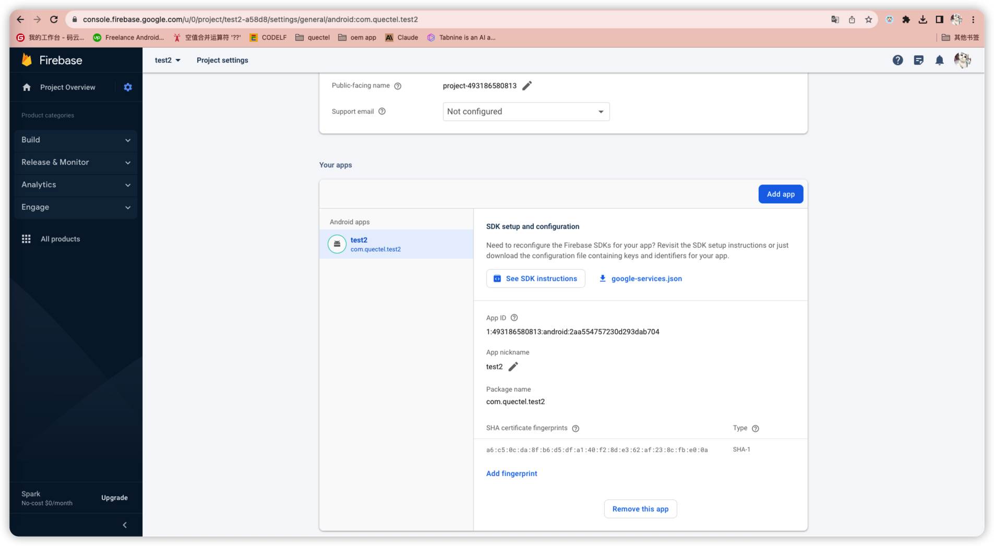This screenshot has height=546, width=994.
Task: Click the share page icon in address bar
Action: point(852,19)
